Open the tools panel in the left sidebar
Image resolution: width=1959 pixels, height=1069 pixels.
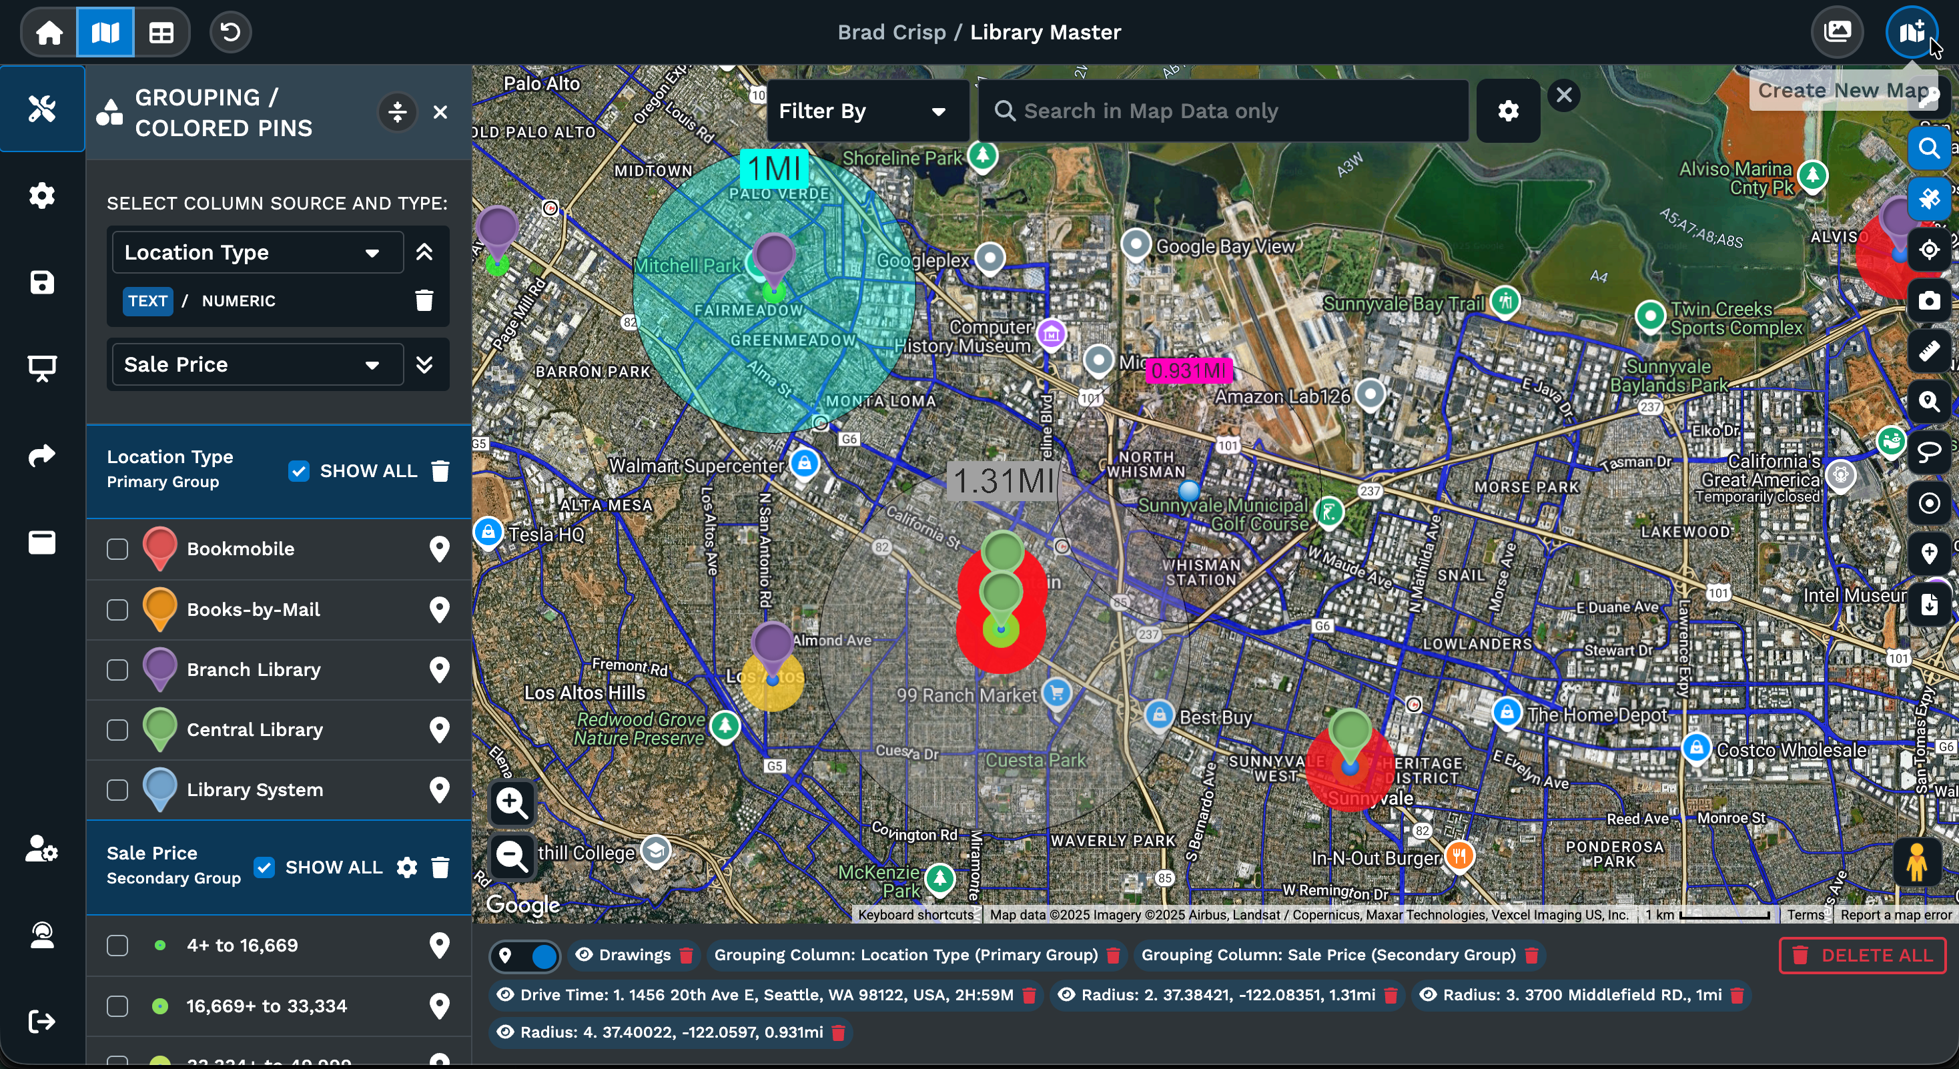42,109
